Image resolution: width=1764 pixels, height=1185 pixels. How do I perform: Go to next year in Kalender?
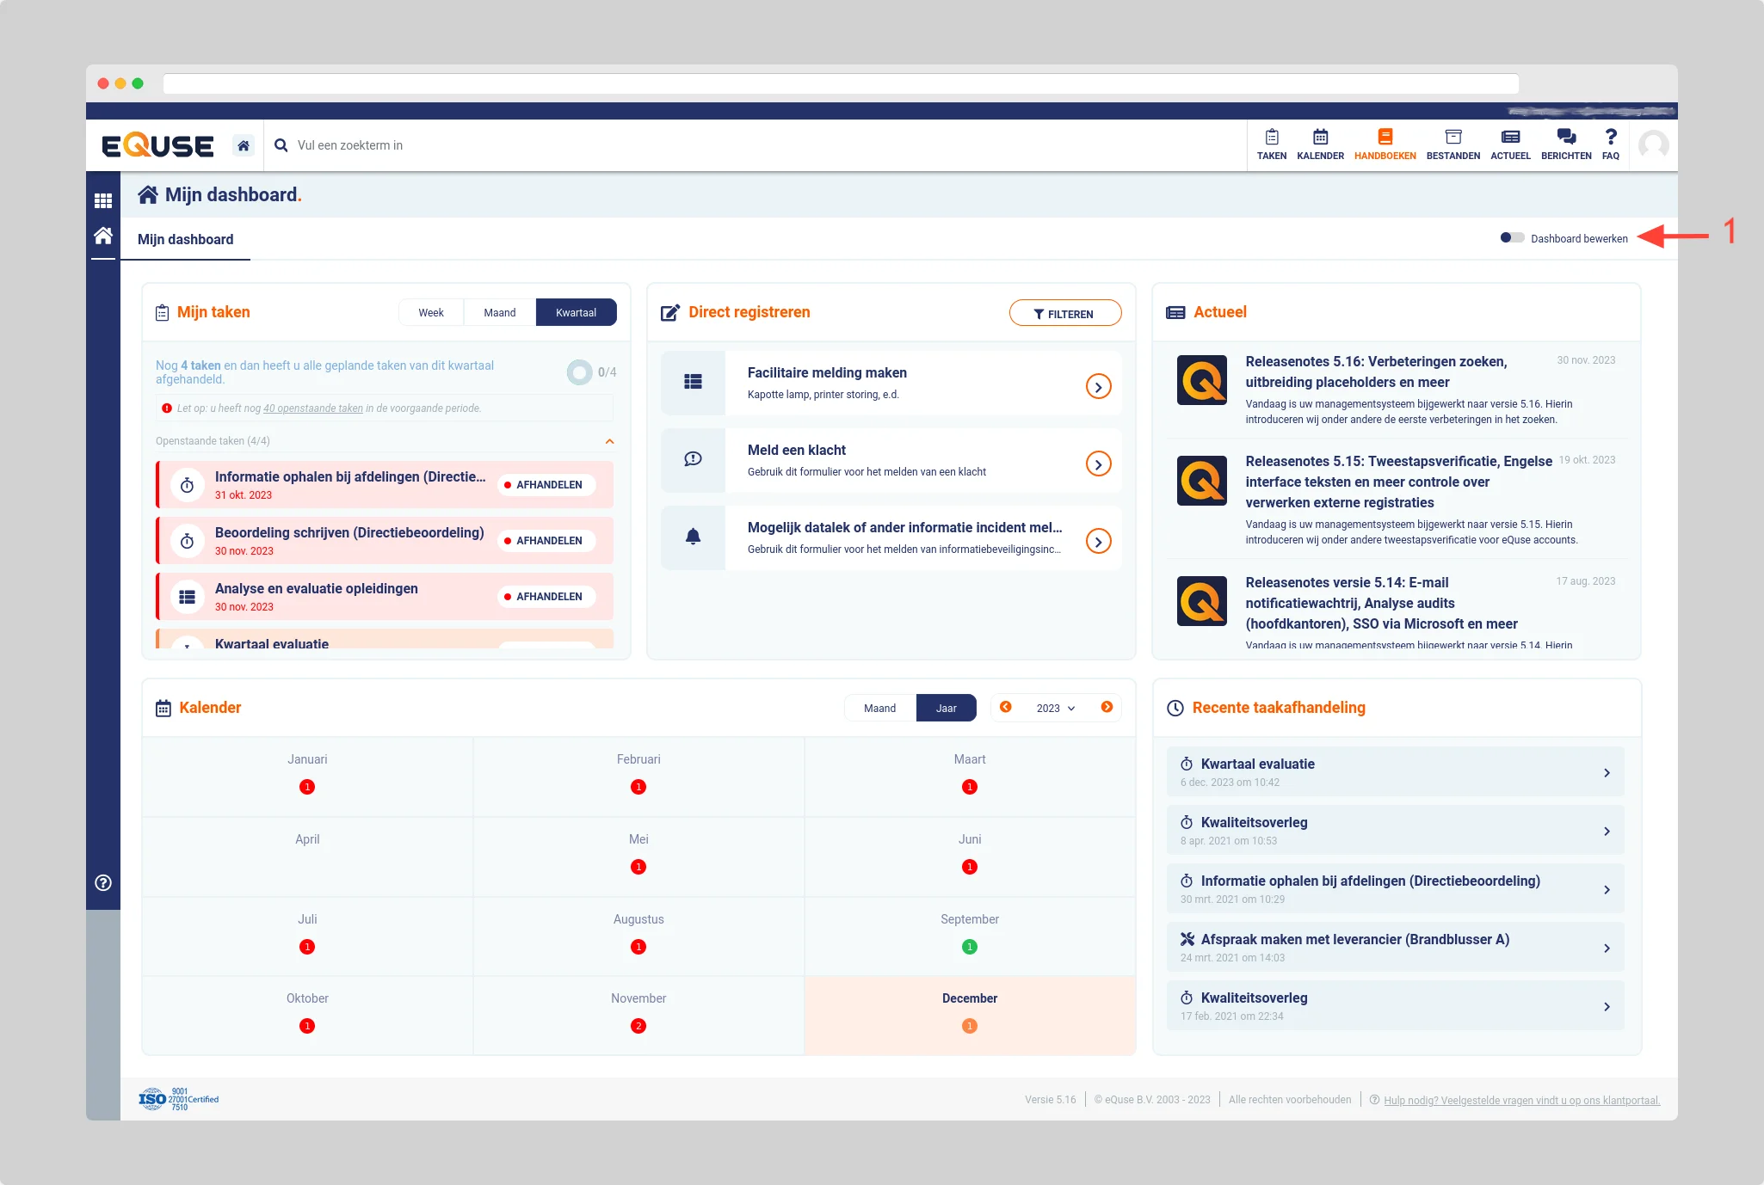click(x=1107, y=707)
